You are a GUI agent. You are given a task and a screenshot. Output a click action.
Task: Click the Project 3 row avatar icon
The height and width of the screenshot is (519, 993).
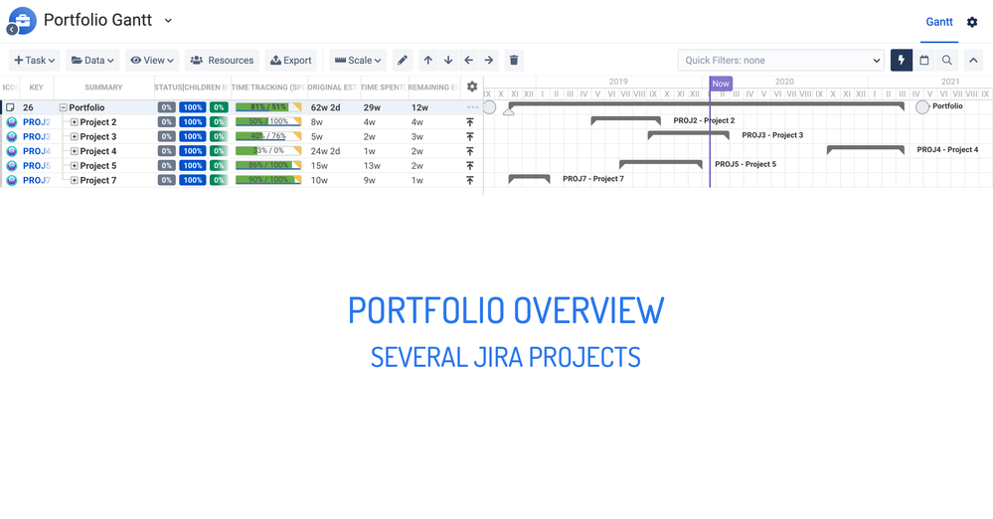(11, 137)
